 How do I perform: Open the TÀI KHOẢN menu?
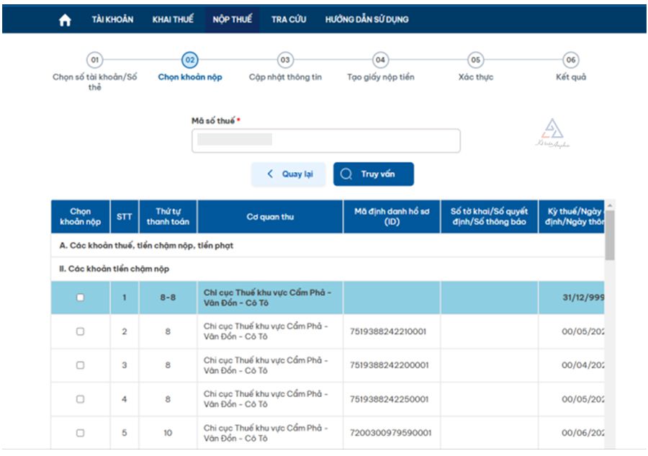coord(112,19)
